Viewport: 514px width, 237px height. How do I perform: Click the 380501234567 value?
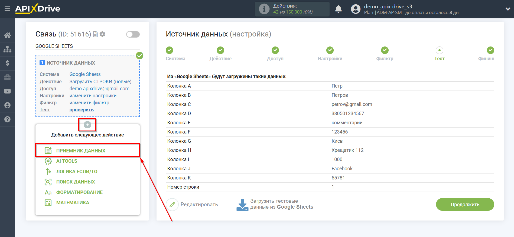348,114
